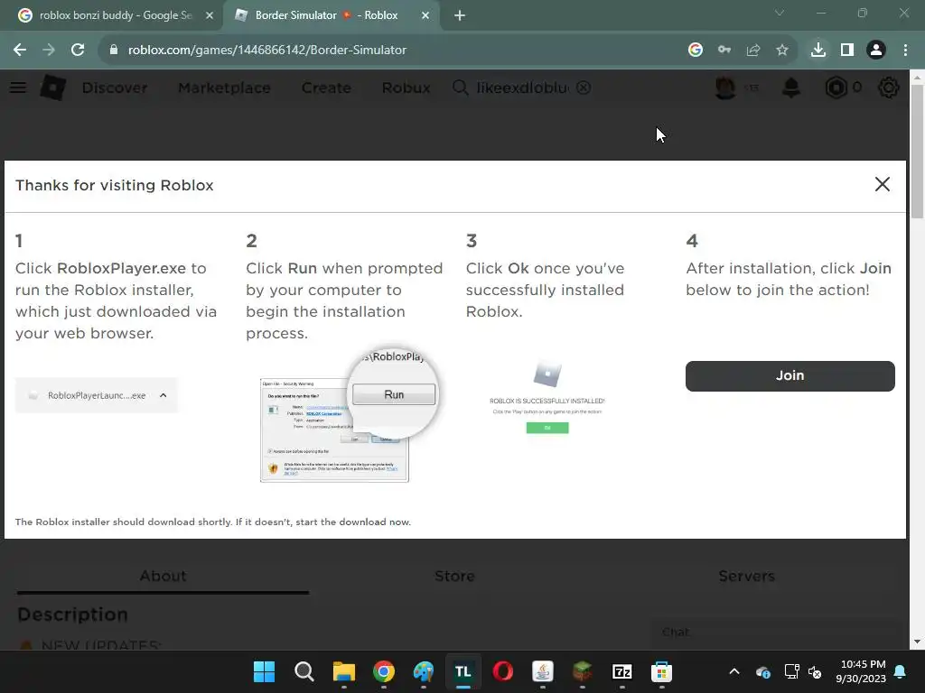
Task: Click the scrollbar down arrow
Action: coord(917,642)
